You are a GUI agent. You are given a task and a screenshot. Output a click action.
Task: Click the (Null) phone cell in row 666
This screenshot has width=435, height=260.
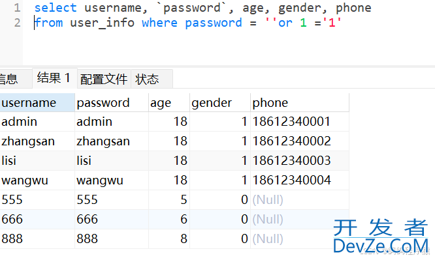pos(300,220)
